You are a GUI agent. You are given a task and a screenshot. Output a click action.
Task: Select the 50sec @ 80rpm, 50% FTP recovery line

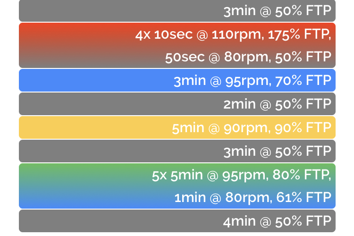248,57
